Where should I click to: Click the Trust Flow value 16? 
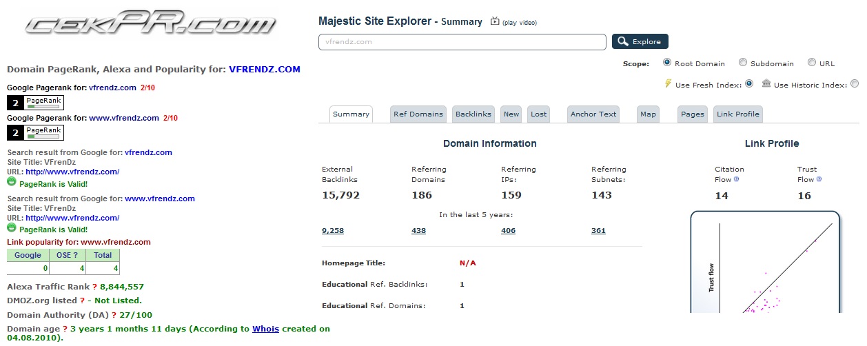pyautogui.click(x=804, y=196)
